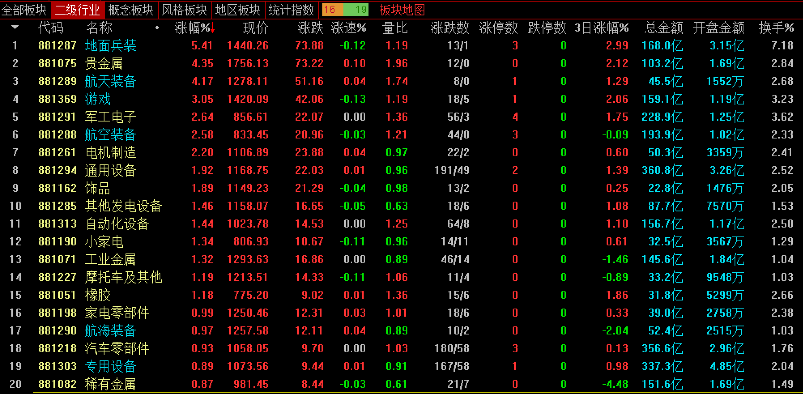Image resolution: width=803 pixels, height=394 pixels.
Task: Open 板块地图 link
Action: click(x=403, y=10)
